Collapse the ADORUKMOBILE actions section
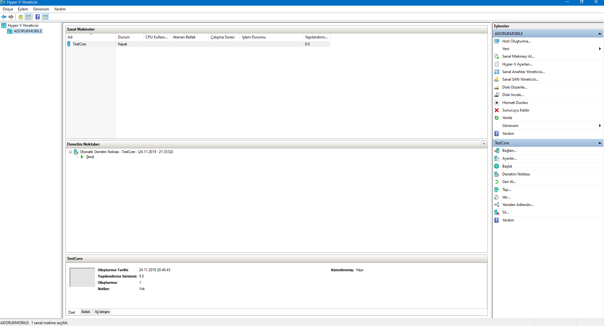The image size is (604, 326). pos(600,34)
